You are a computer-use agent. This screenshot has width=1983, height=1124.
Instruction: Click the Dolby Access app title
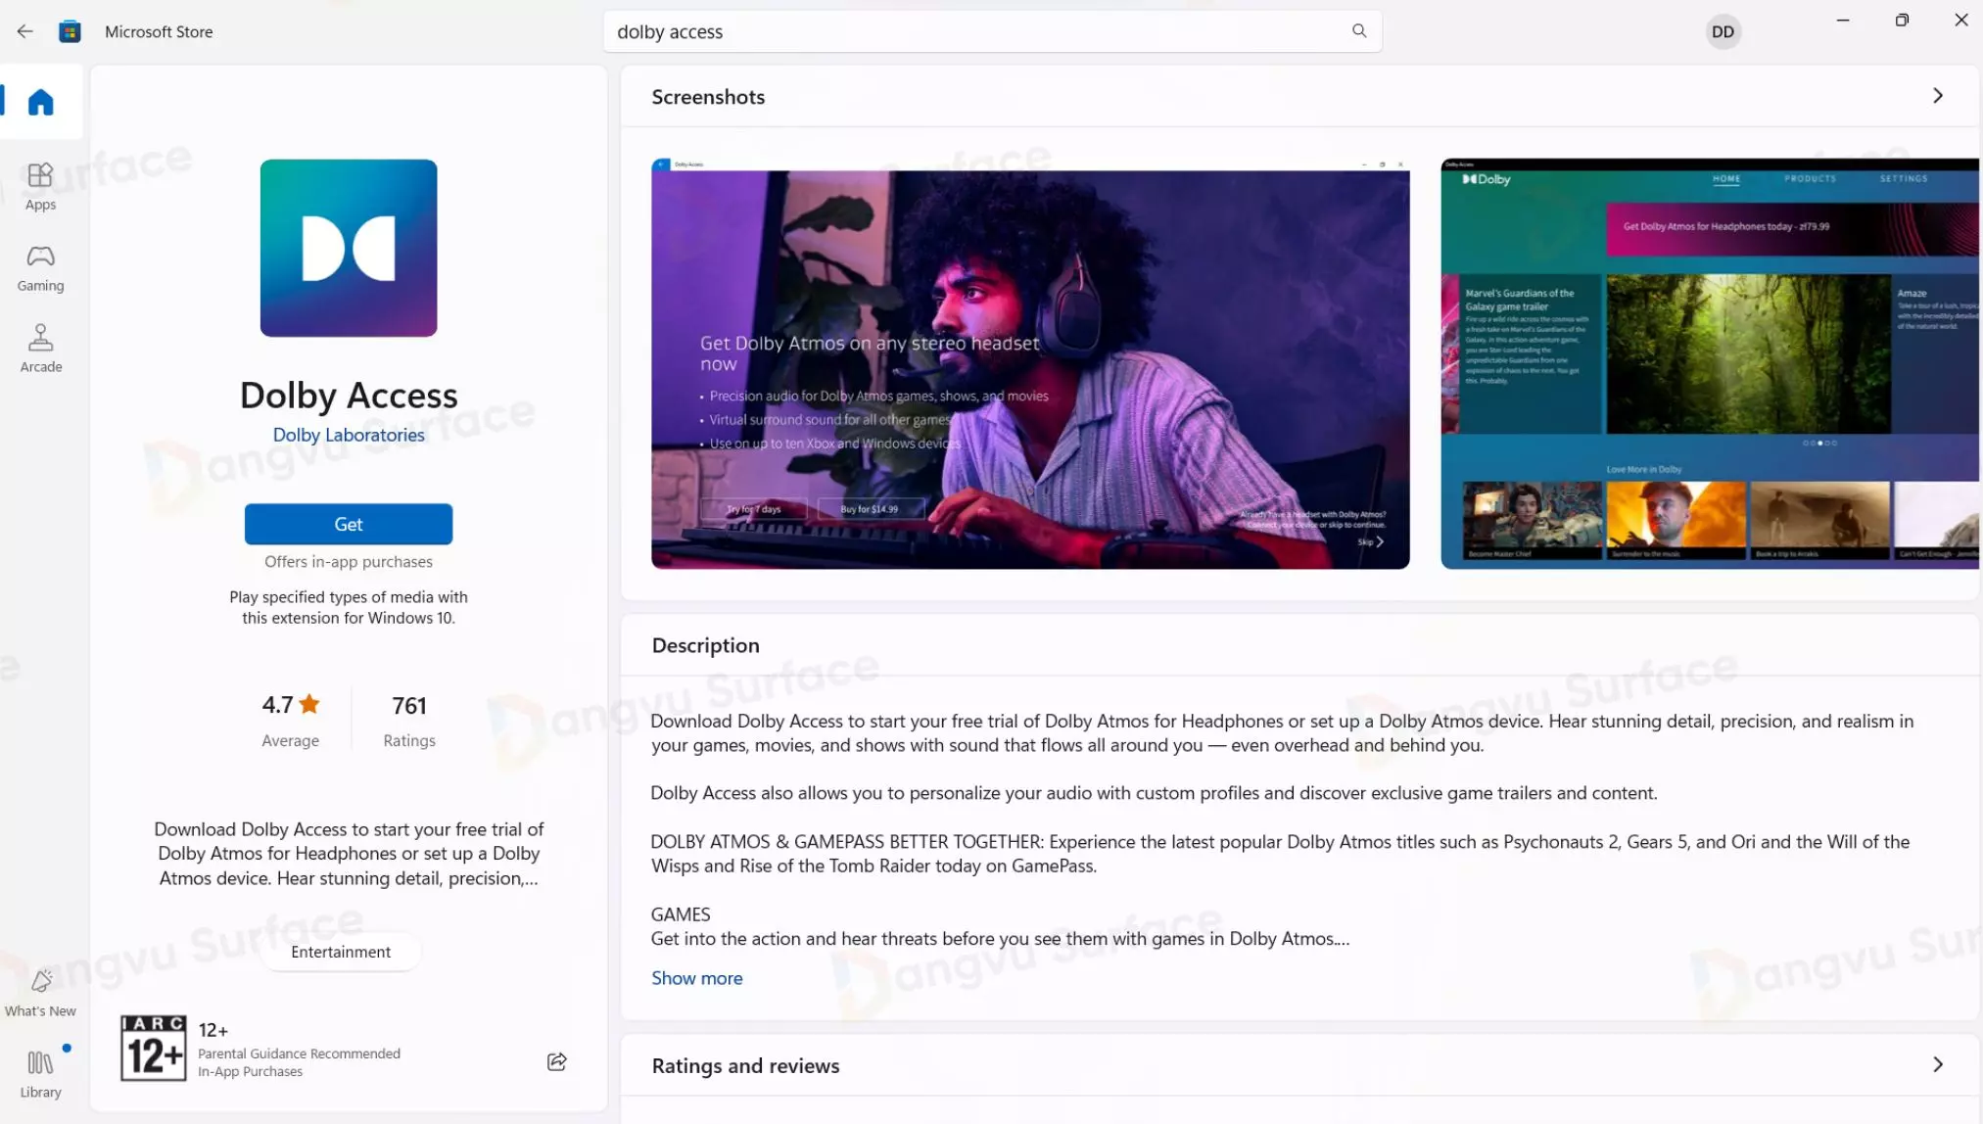(x=349, y=395)
